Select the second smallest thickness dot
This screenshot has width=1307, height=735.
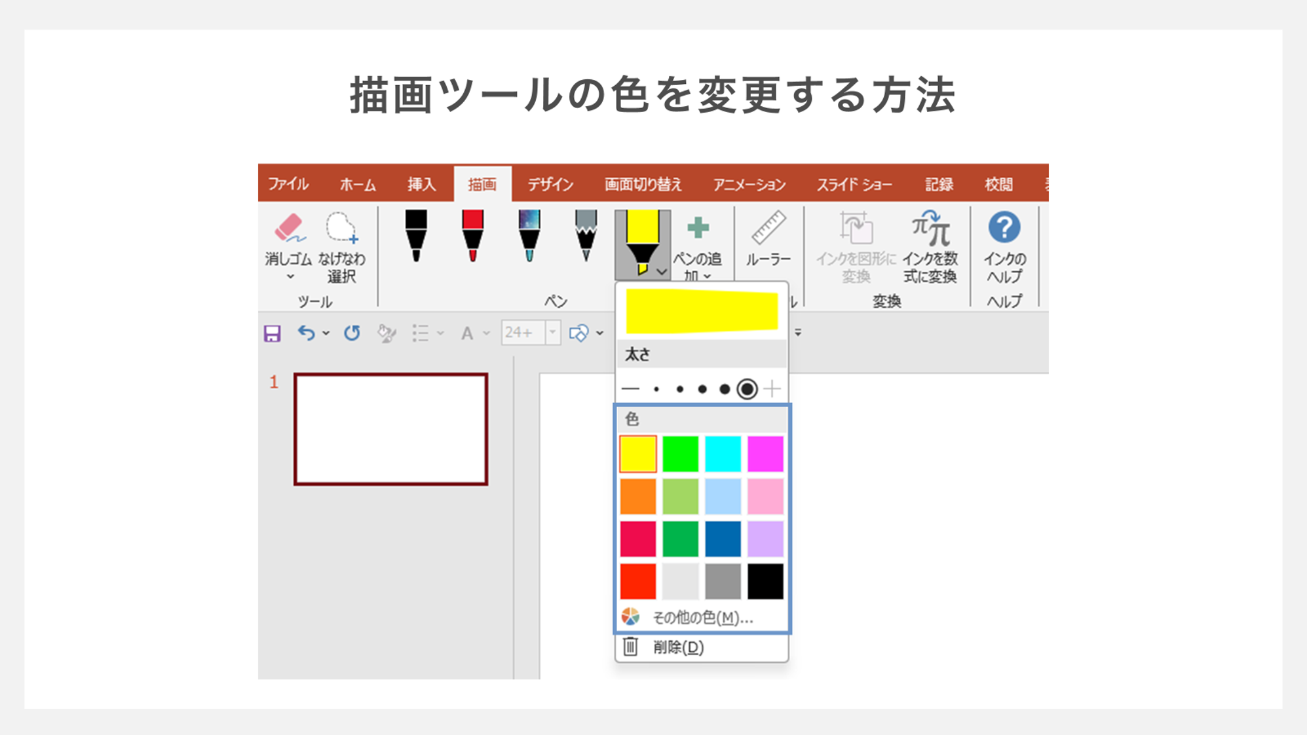point(680,389)
